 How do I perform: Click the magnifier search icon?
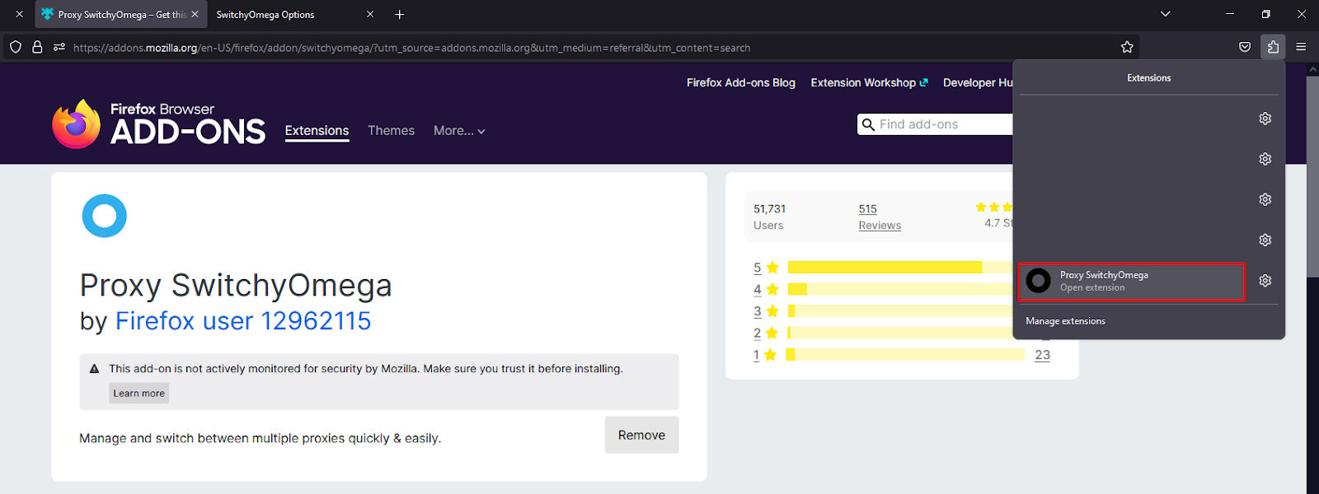tap(868, 124)
